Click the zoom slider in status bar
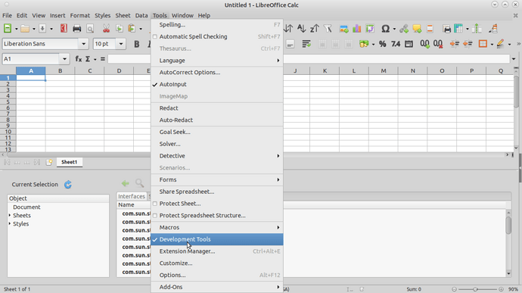This screenshot has height=293, width=522. 476,289
